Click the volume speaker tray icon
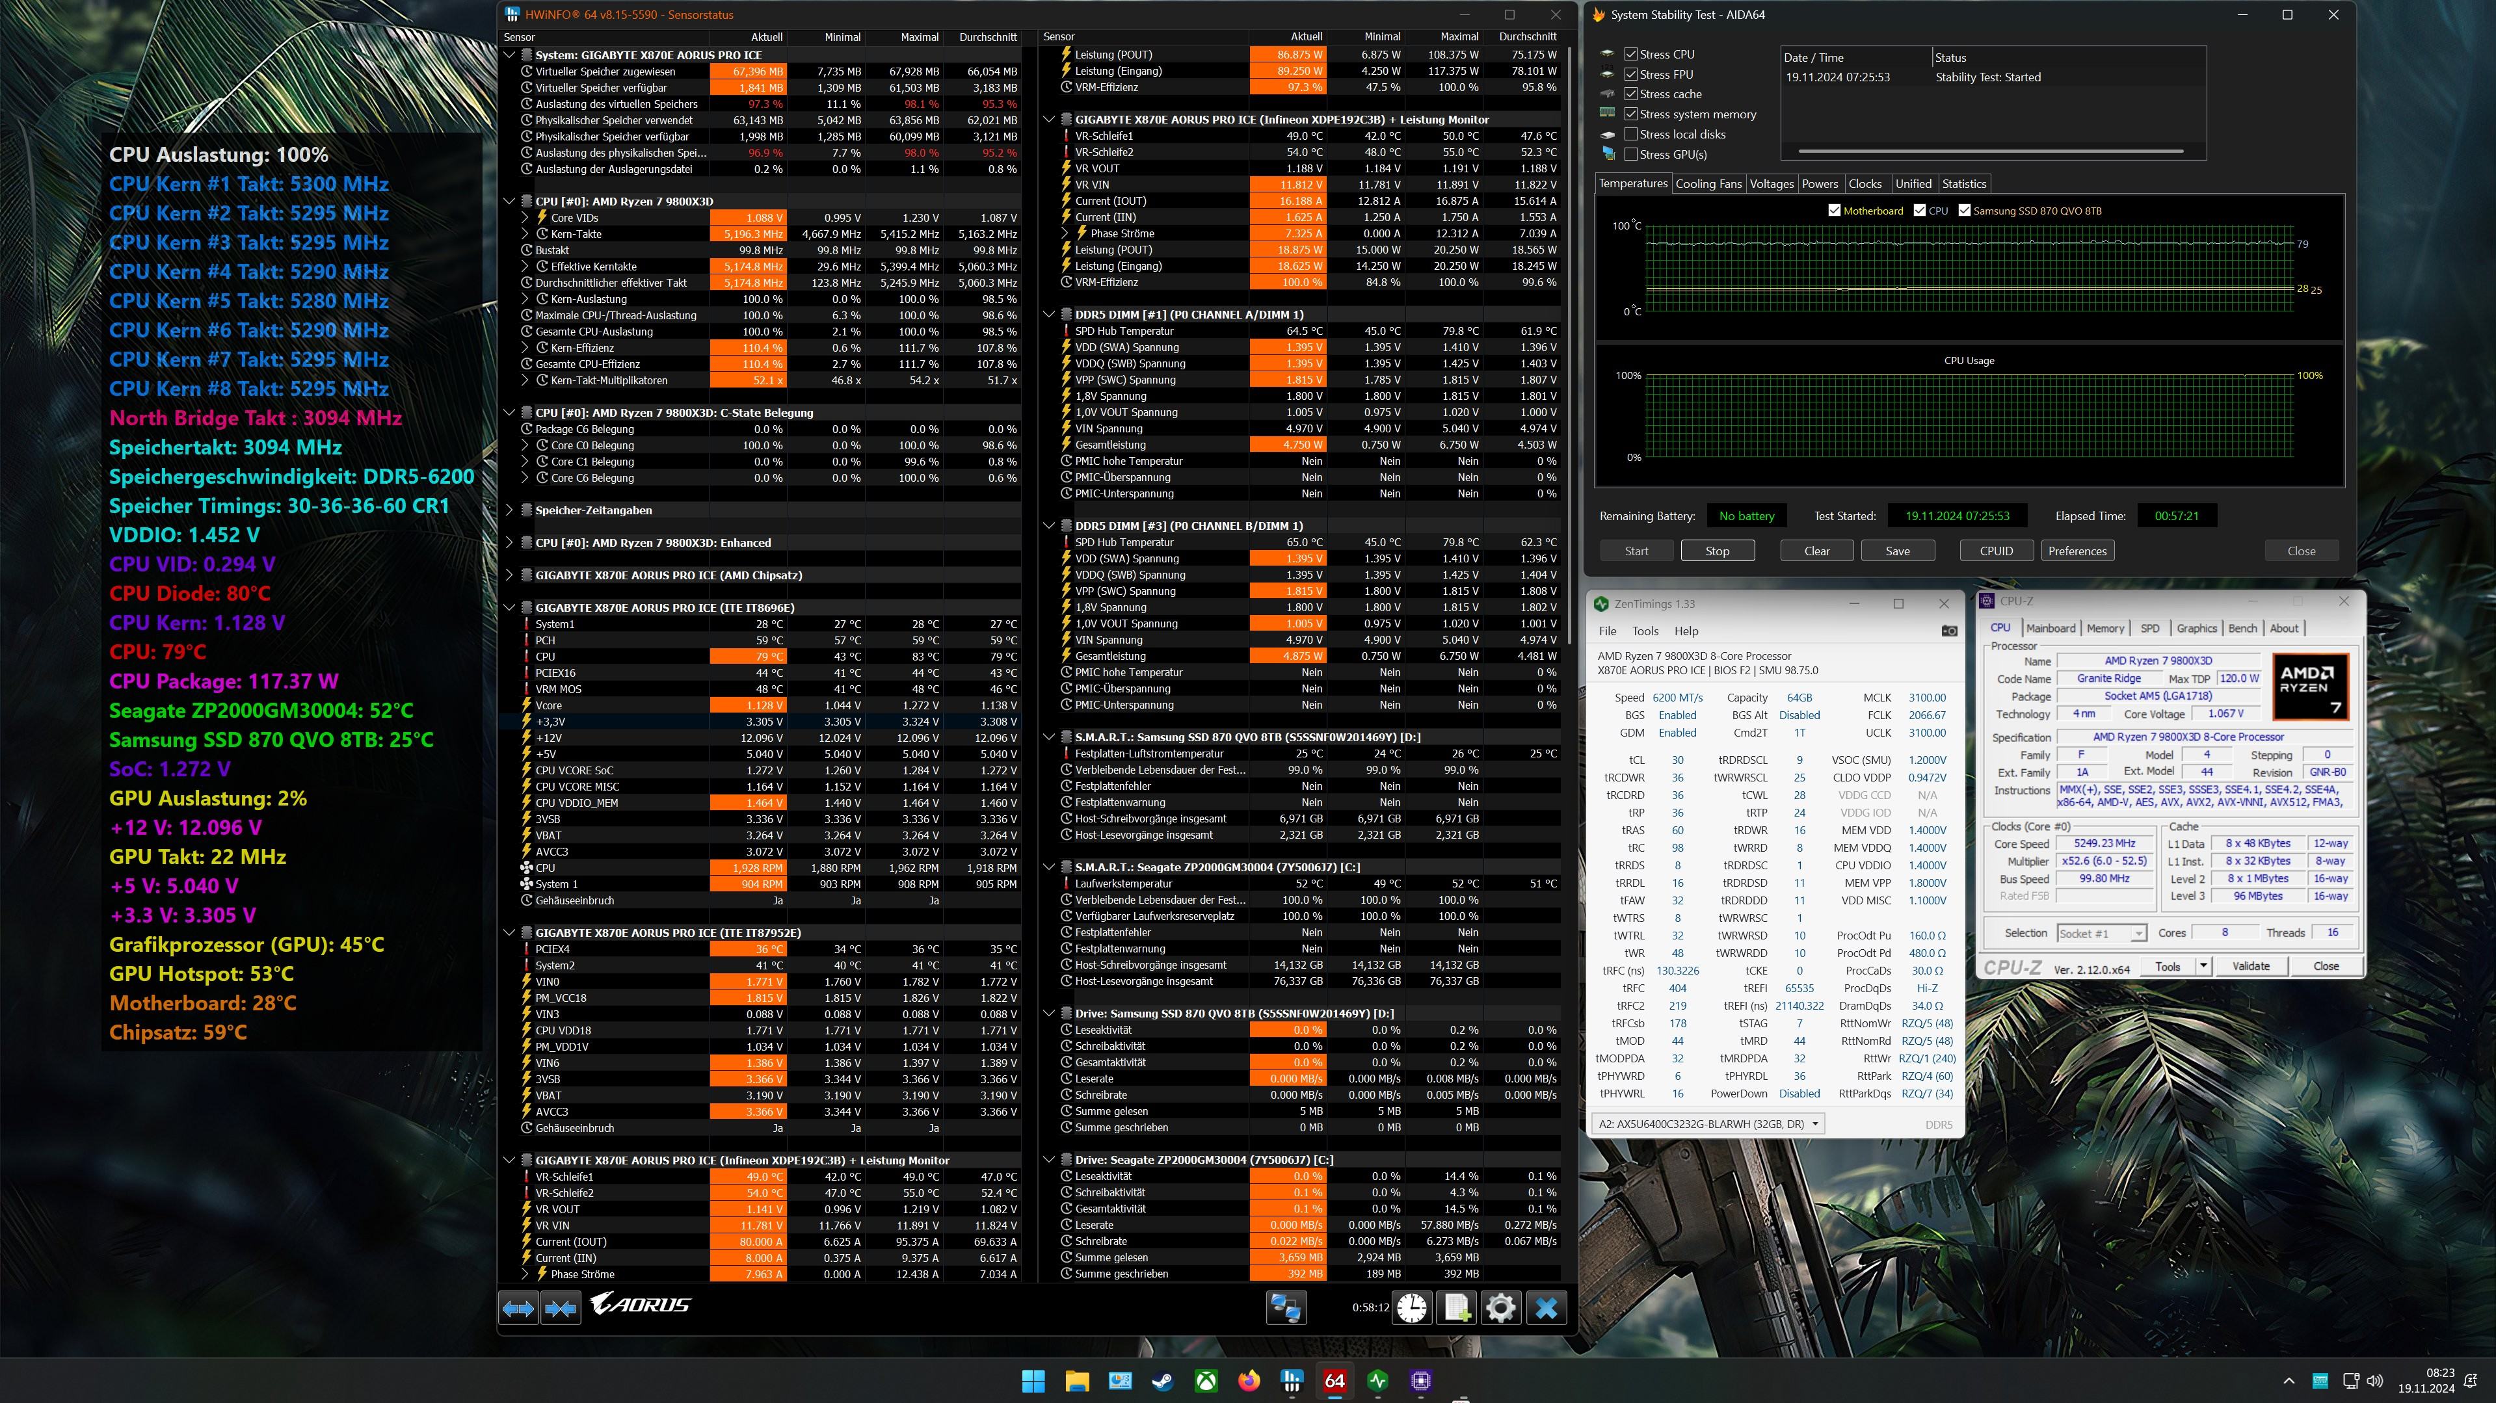This screenshot has height=1403, width=2496. [x=2375, y=1381]
